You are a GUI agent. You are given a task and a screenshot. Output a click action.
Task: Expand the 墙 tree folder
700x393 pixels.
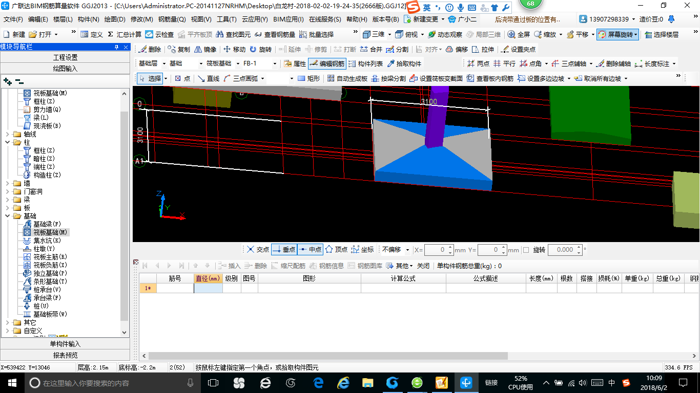pyautogui.click(x=7, y=183)
